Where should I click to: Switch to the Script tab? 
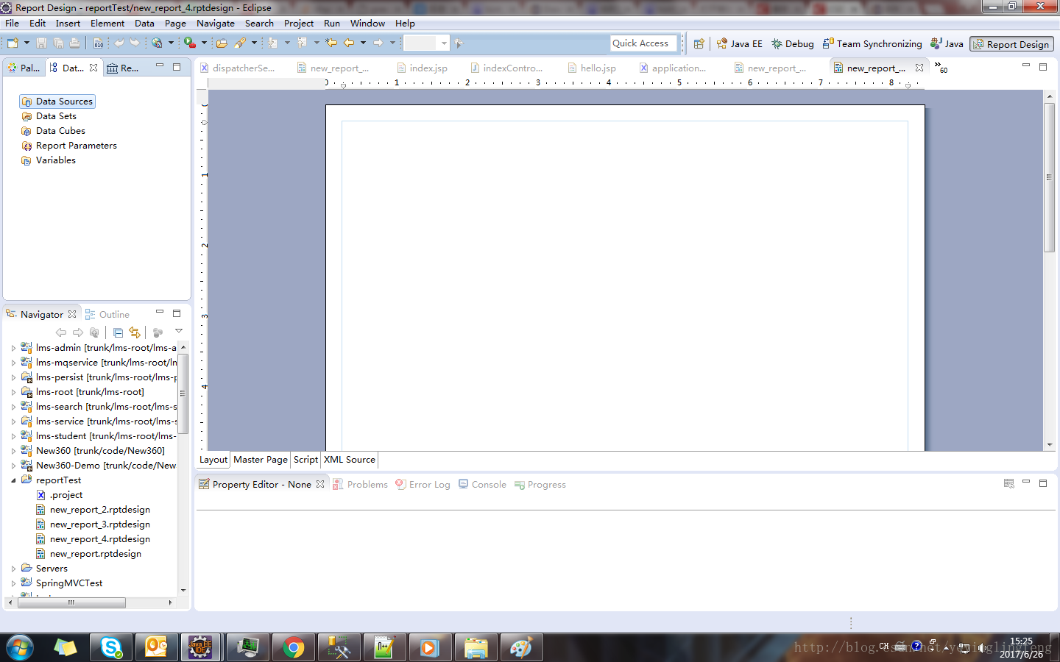pos(305,460)
